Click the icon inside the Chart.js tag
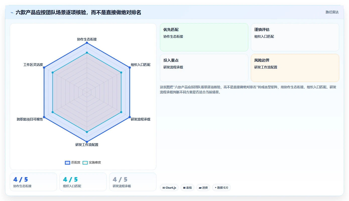The height and width of the screenshot is (201, 349). 164,188
